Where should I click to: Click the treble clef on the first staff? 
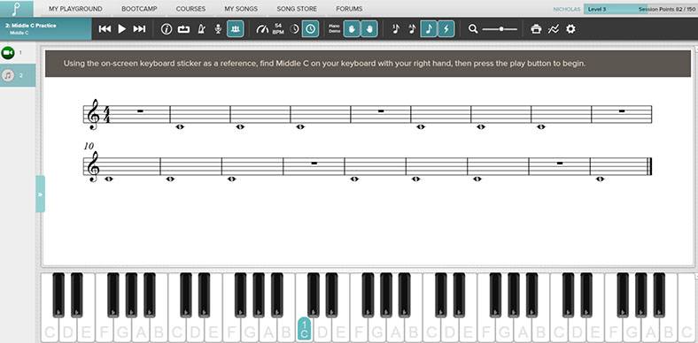pos(93,114)
